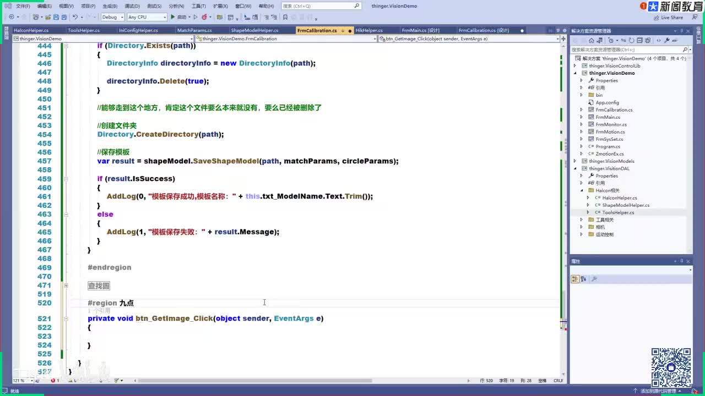Click the New Project toolbar icon

tap(36, 17)
